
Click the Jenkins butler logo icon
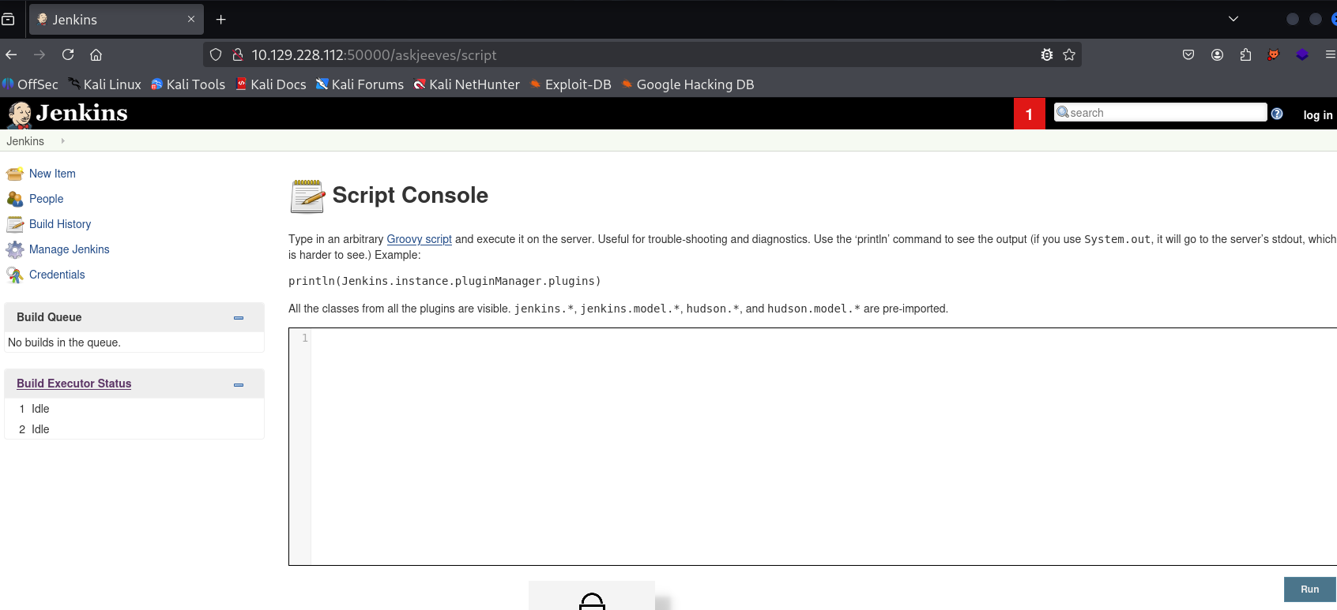click(19, 114)
